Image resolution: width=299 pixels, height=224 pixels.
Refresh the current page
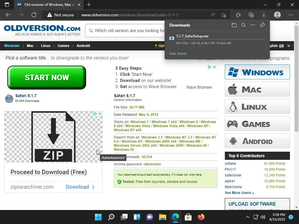[x=34, y=15]
